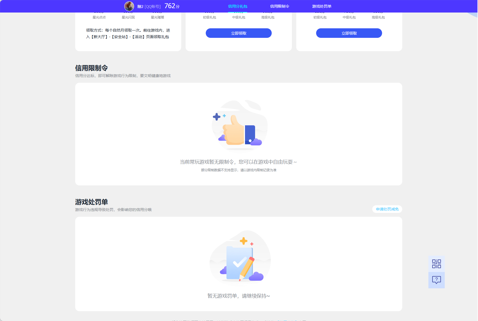
Task: Click the thumbs-up illustration in 信用限制令 panel
Action: pos(239,125)
